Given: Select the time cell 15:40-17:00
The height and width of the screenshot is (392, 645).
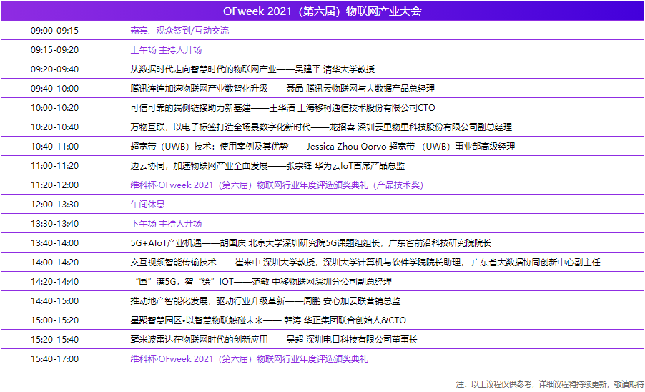Looking at the screenshot, I should coord(55,359).
